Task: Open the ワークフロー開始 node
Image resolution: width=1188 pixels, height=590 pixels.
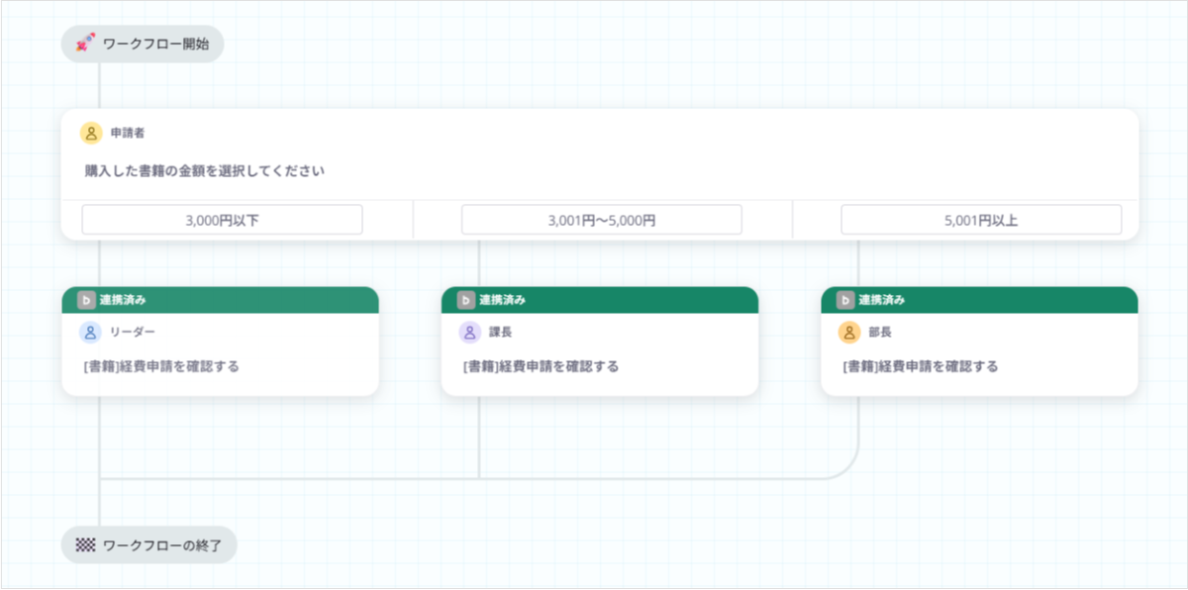Action: tap(143, 44)
